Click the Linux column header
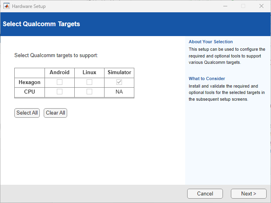This screenshot has height=203, width=271. (x=89, y=73)
